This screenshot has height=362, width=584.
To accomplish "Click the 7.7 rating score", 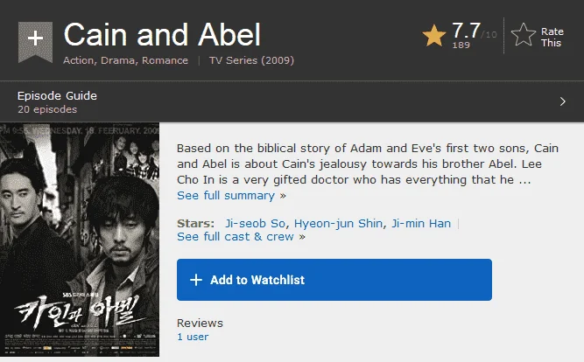I will [466, 31].
